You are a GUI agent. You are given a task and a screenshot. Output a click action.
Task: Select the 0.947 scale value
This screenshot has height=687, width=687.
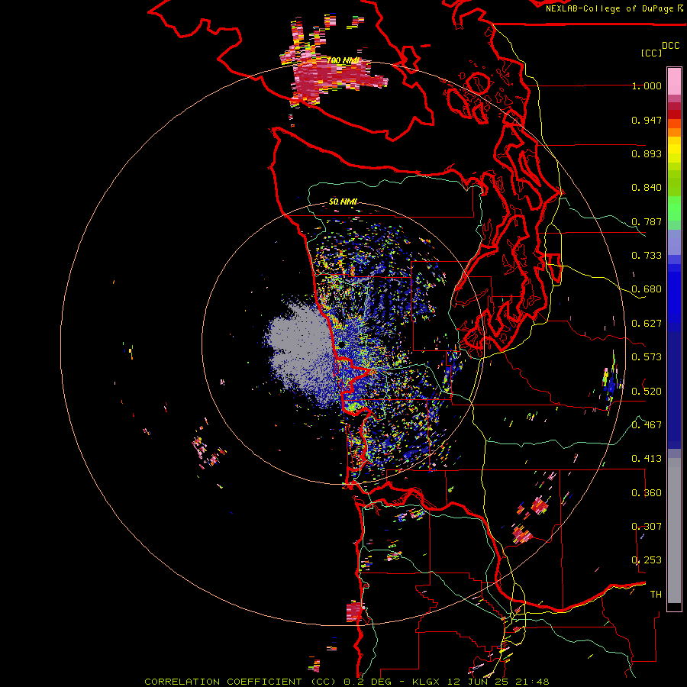647,120
